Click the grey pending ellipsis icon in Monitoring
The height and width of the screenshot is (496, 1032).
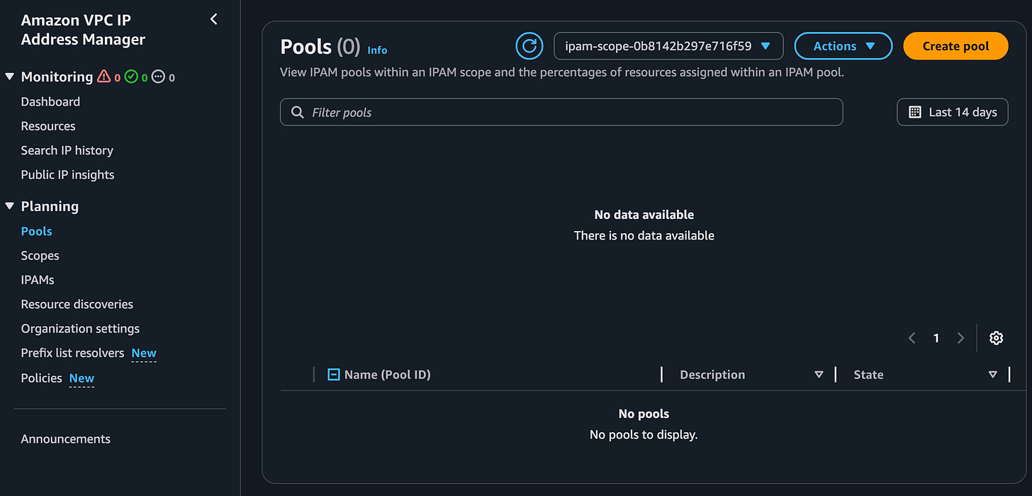[x=158, y=77]
